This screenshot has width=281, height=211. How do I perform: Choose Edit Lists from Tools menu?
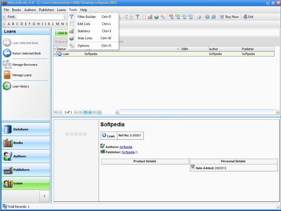click(x=93, y=24)
